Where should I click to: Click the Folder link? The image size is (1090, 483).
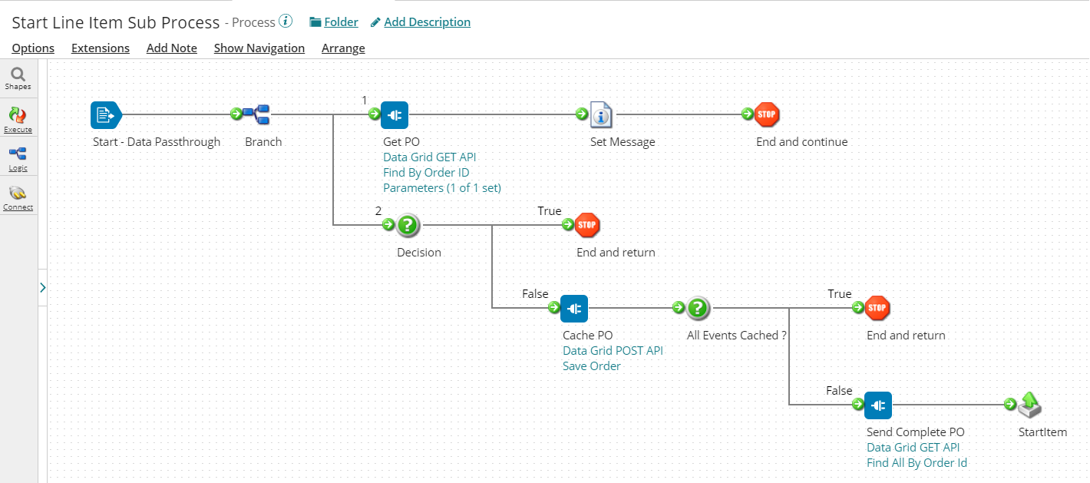tap(334, 22)
